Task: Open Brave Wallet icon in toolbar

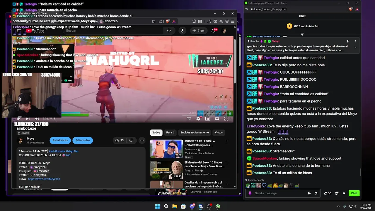Action: (215, 21)
